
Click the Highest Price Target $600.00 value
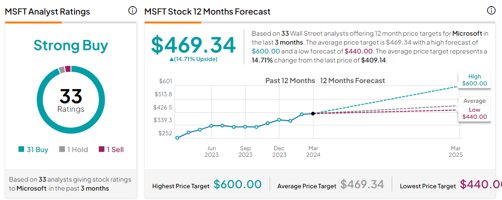pyautogui.click(x=238, y=185)
